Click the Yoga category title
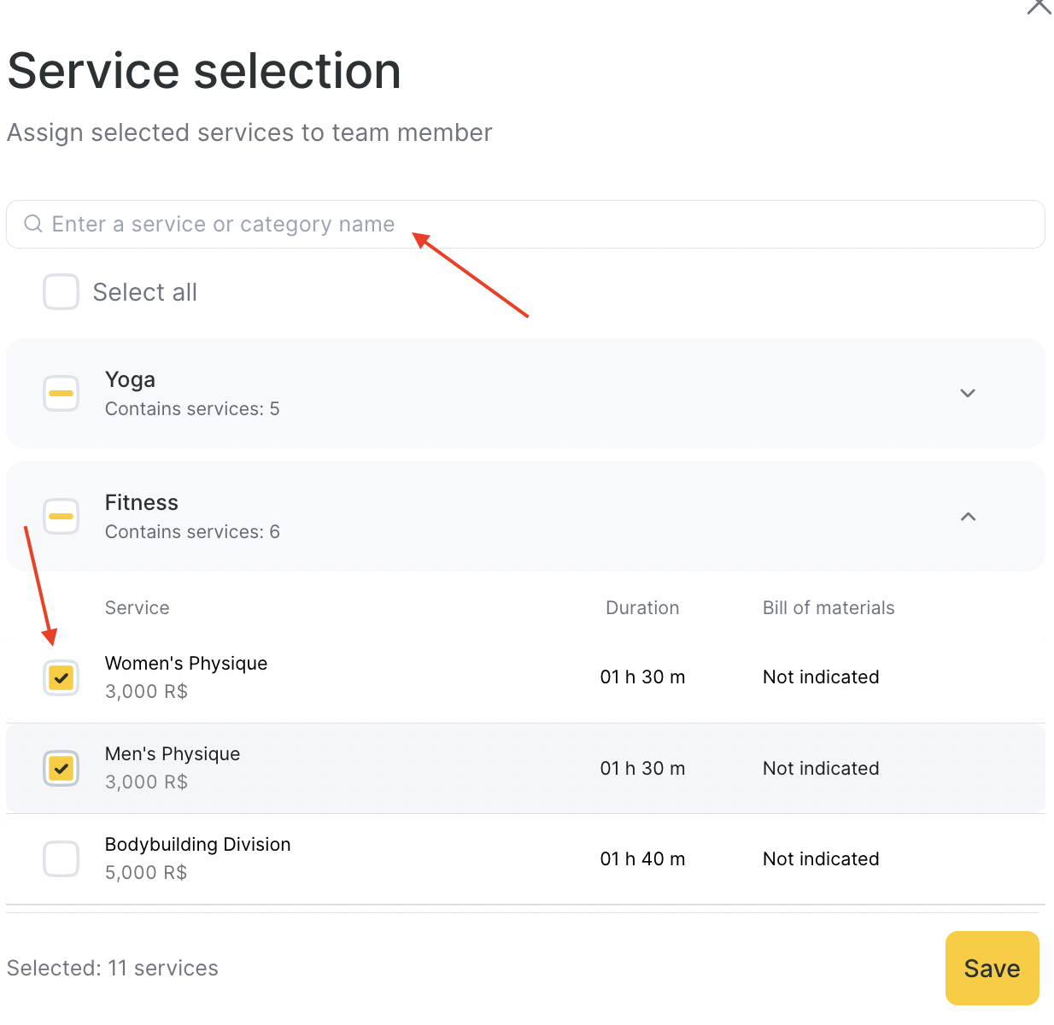The image size is (1054, 1025). coord(130,380)
